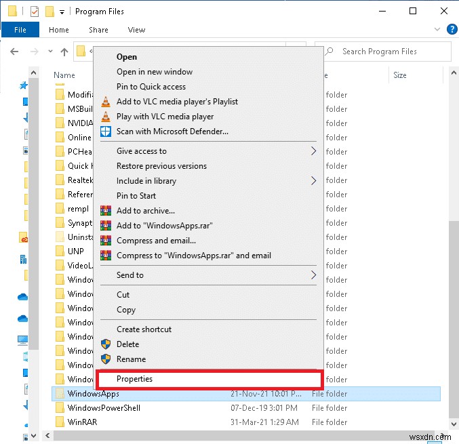
Task: Click the Microsoft Defender shield icon
Action: [106, 132]
